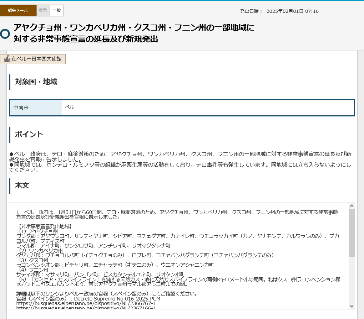Image resolution: width=364 pixels, height=319 pixels.
Task: Open the partially visible NL/2367166-1 link
Action: 86,308
